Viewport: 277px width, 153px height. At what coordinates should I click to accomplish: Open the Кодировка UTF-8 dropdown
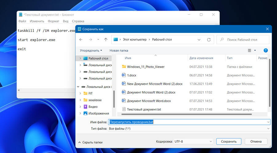(193, 141)
